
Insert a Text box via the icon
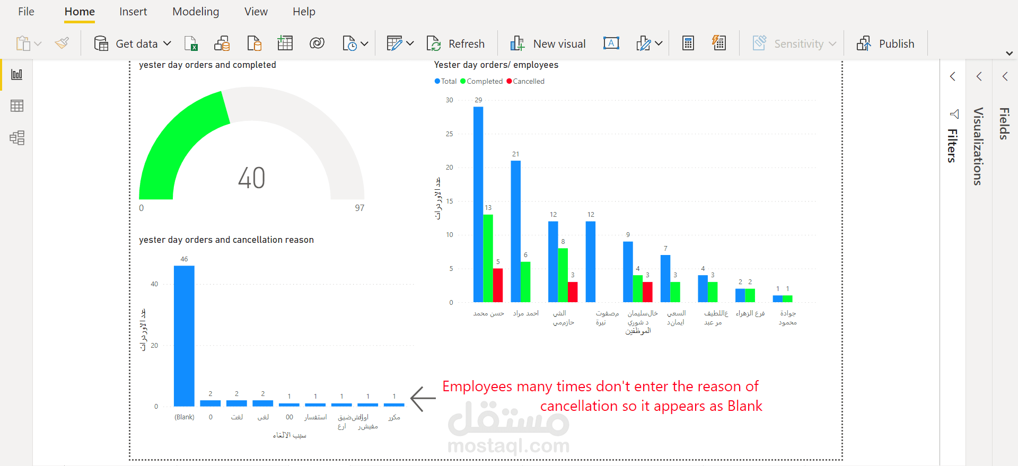(611, 43)
